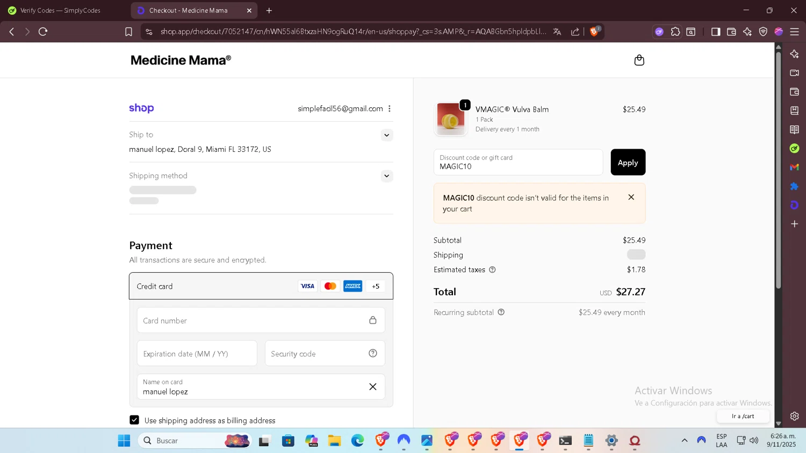
Task: Open sidebar settings gear
Action: [x=795, y=416]
